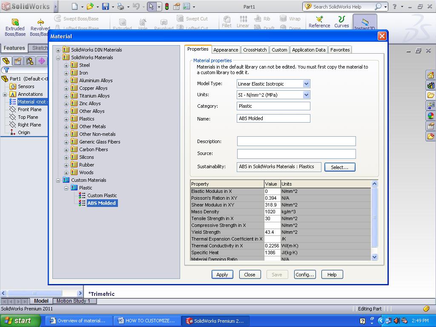Screen dimensions: 436x327
Task: Switch to the Favorites tab
Action: (x=340, y=50)
